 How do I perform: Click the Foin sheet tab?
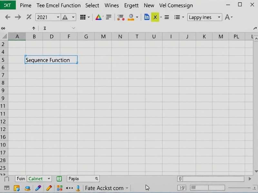coord(21,179)
